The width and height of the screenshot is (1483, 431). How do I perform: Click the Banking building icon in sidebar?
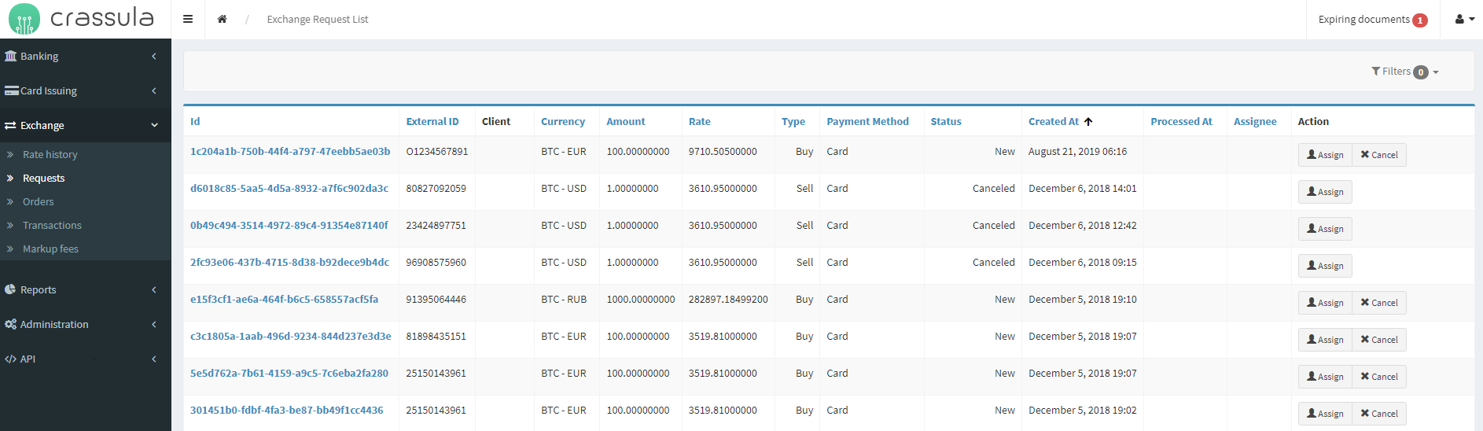(x=10, y=56)
